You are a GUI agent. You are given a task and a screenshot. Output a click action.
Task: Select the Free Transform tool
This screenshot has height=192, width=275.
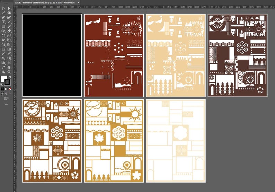pyautogui.click(x=9, y=40)
